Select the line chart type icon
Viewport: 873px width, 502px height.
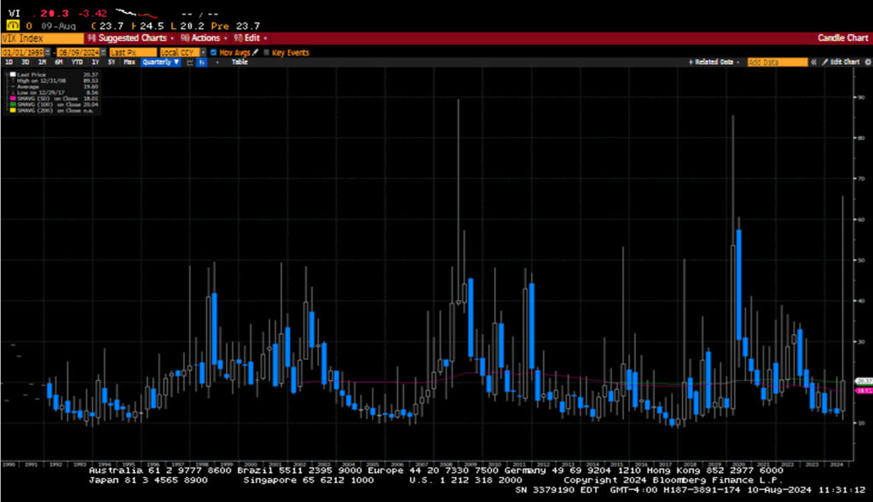coord(189,62)
